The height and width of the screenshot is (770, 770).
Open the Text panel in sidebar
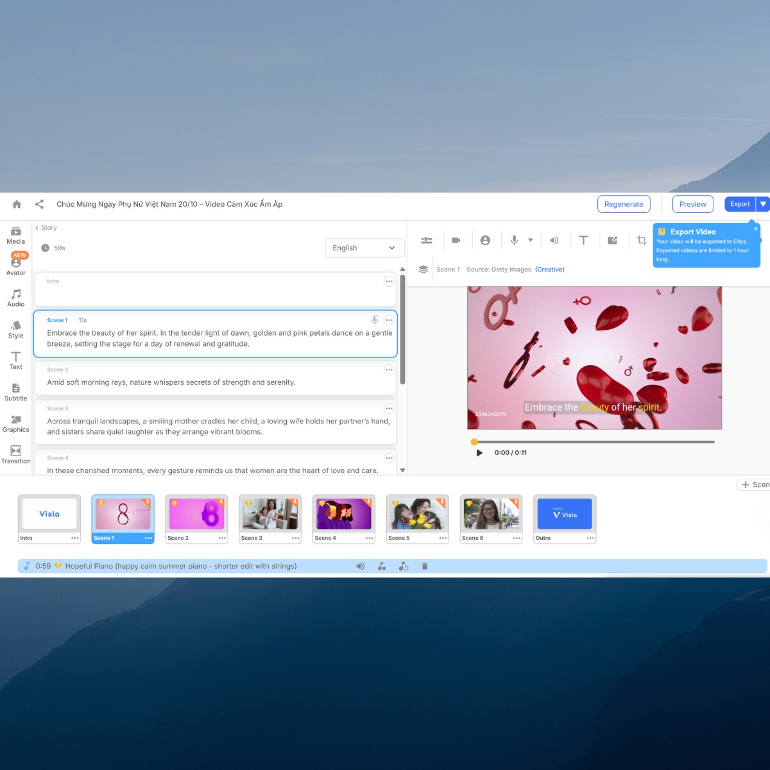tap(16, 361)
